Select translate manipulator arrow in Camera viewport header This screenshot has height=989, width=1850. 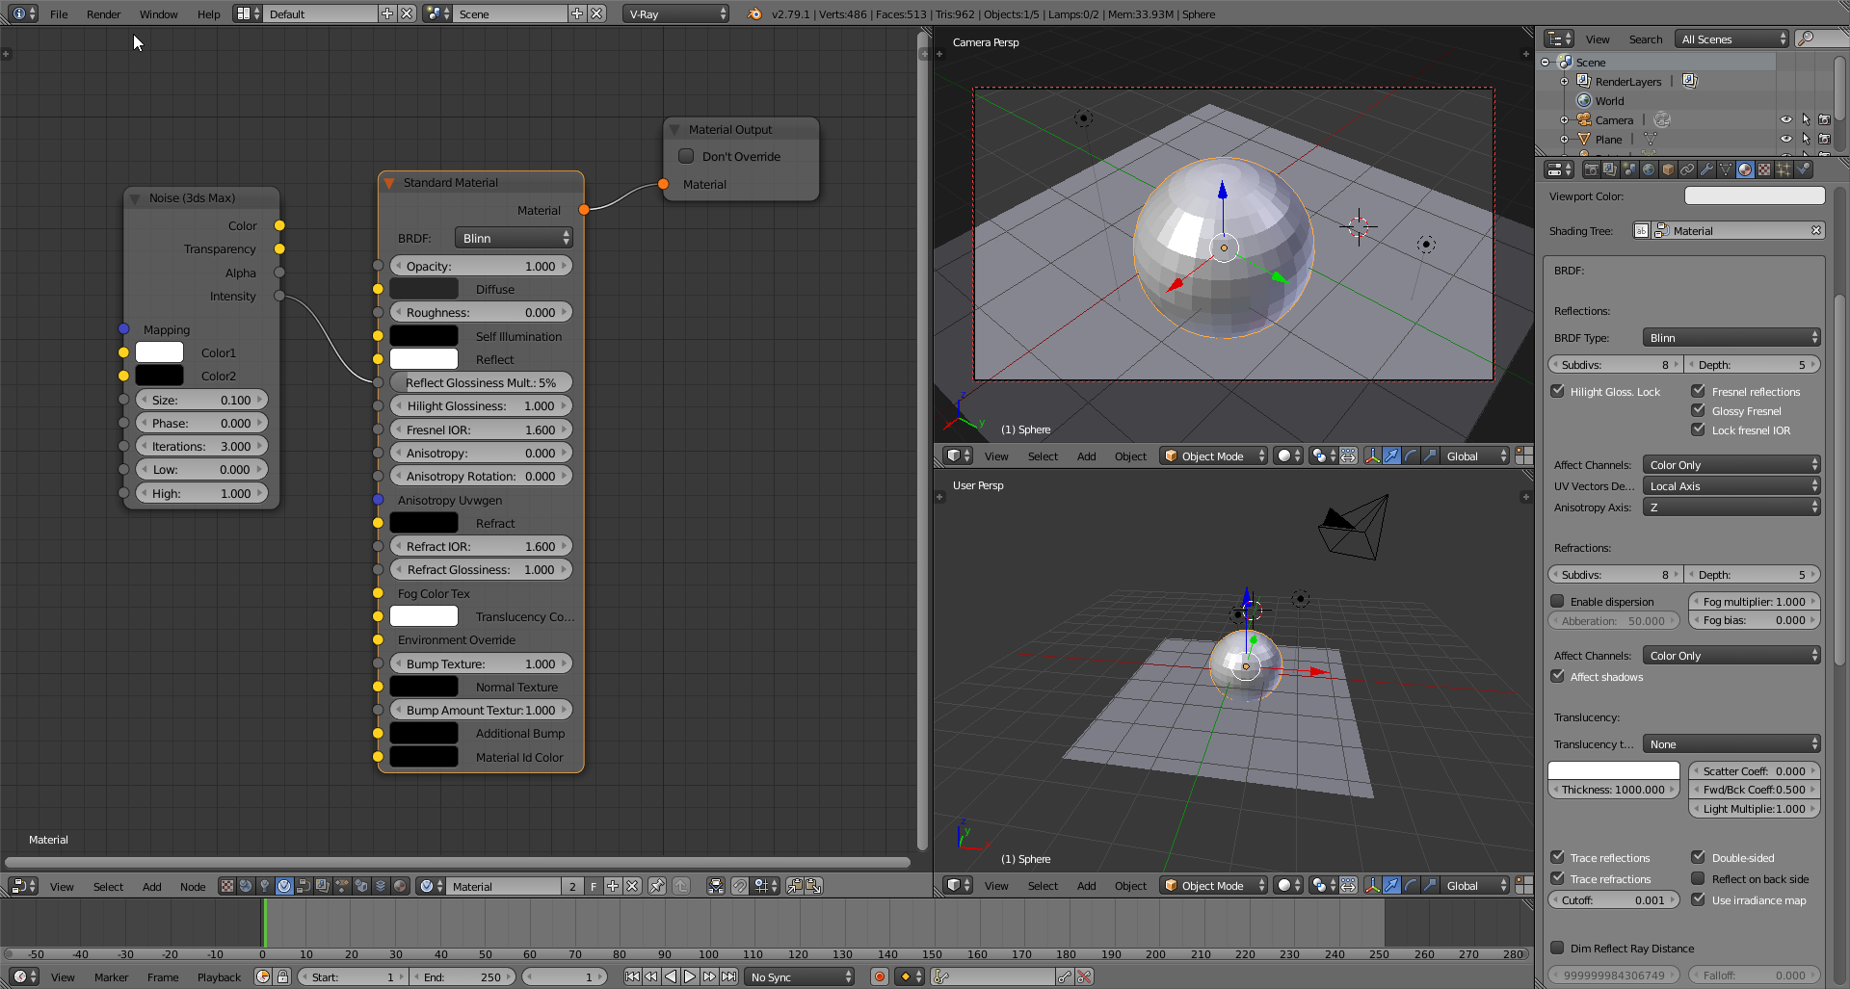pyautogui.click(x=1392, y=455)
